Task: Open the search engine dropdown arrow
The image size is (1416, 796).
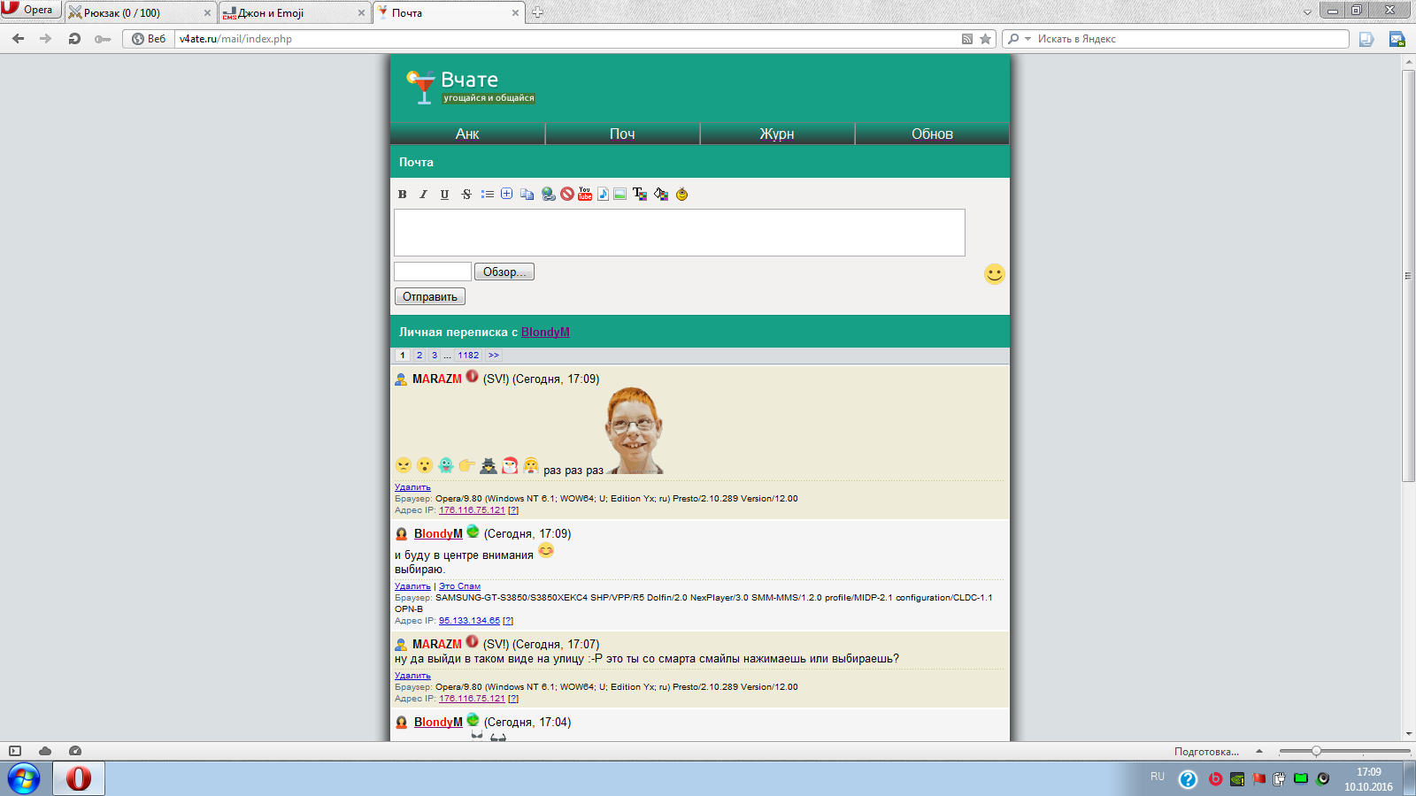Action: click(1027, 39)
